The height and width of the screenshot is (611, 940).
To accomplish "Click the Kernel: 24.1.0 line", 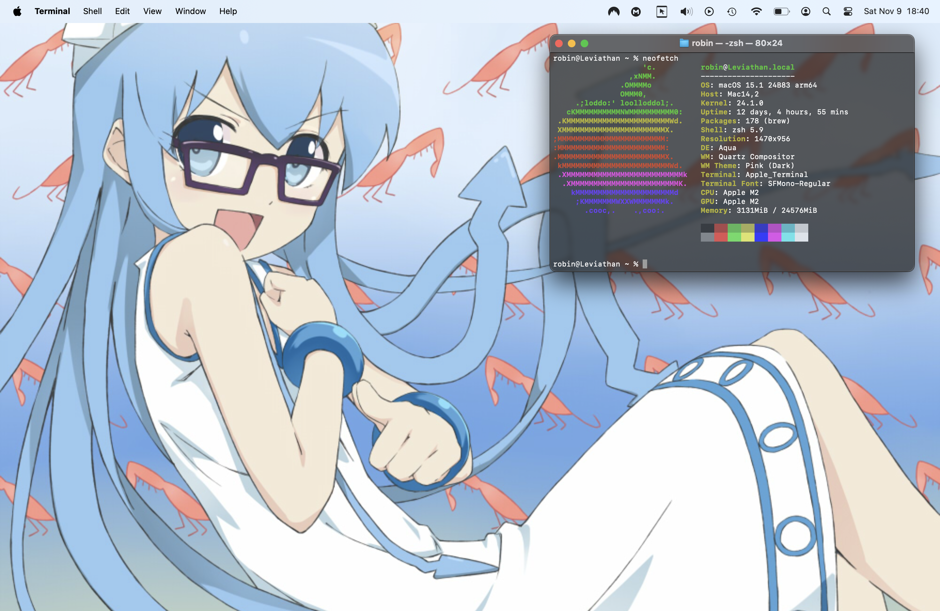I will coord(732,103).
